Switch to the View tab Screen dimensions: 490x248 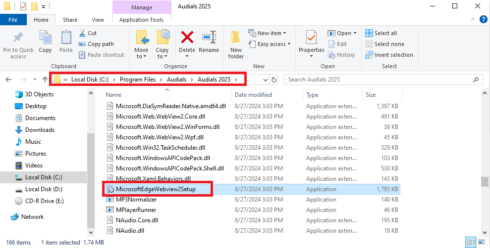[x=98, y=20]
